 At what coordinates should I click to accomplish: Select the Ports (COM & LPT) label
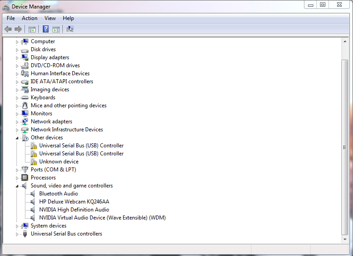53,169
